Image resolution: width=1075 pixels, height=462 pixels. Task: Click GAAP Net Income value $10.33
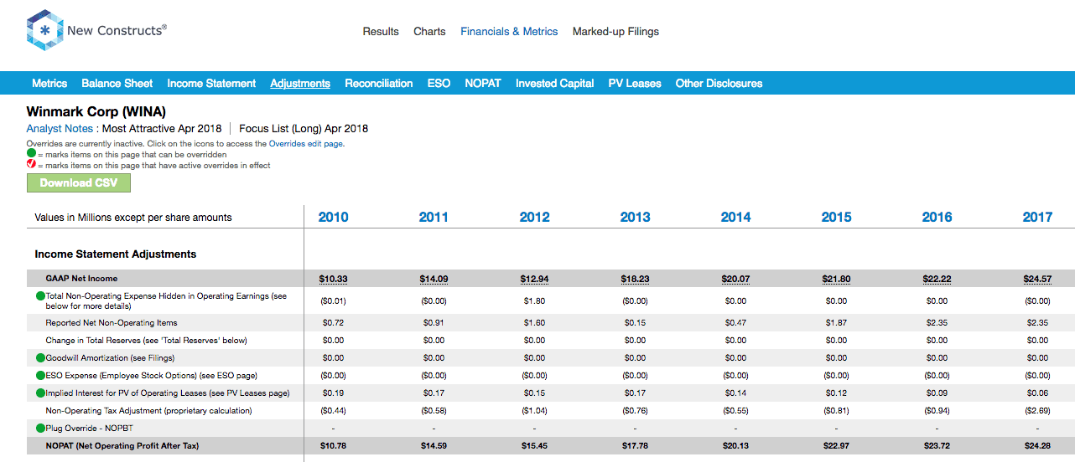(333, 279)
